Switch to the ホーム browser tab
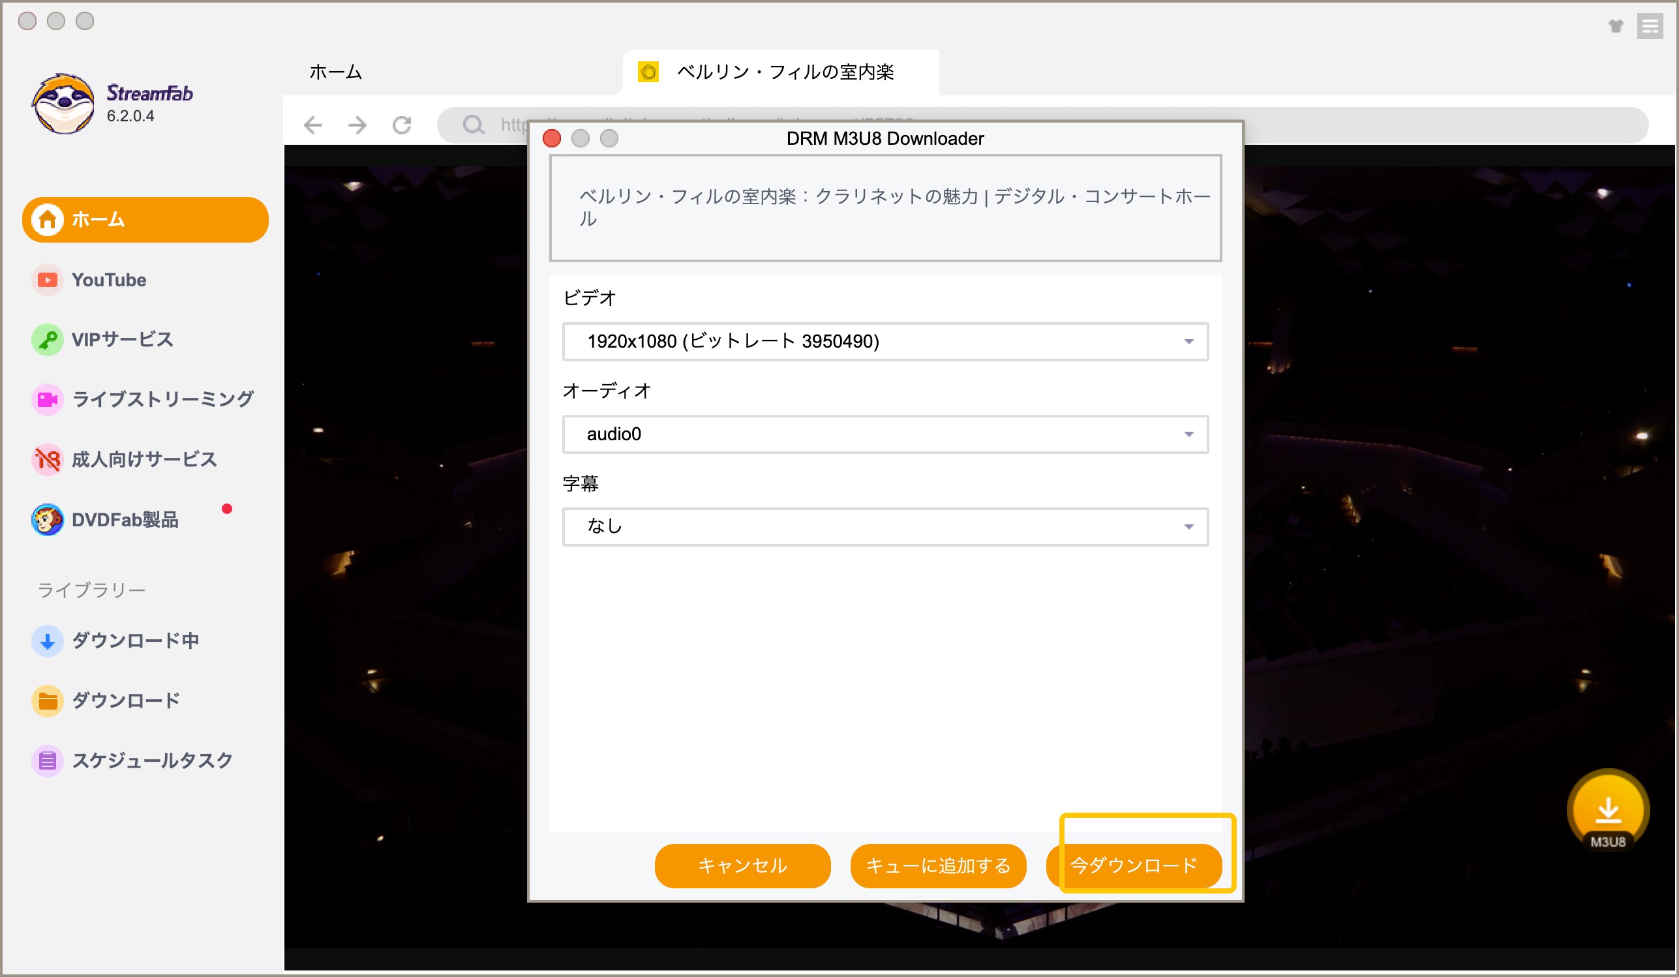Screen dimensions: 1679x977 click(x=335, y=72)
